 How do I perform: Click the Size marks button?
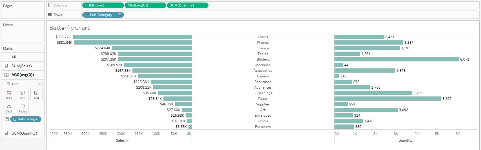point(23,94)
